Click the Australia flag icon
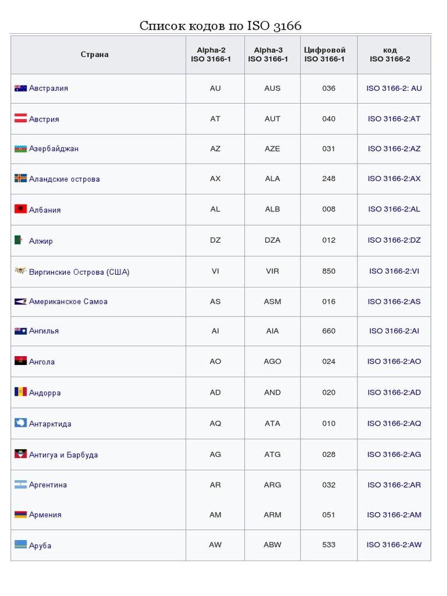This screenshot has width=447, height=596. click(21, 88)
